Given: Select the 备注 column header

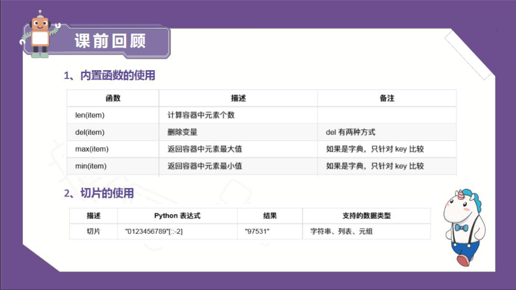Looking at the screenshot, I should 386,98.
